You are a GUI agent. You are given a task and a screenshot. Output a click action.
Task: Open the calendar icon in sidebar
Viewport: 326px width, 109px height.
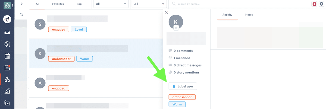(7, 56)
